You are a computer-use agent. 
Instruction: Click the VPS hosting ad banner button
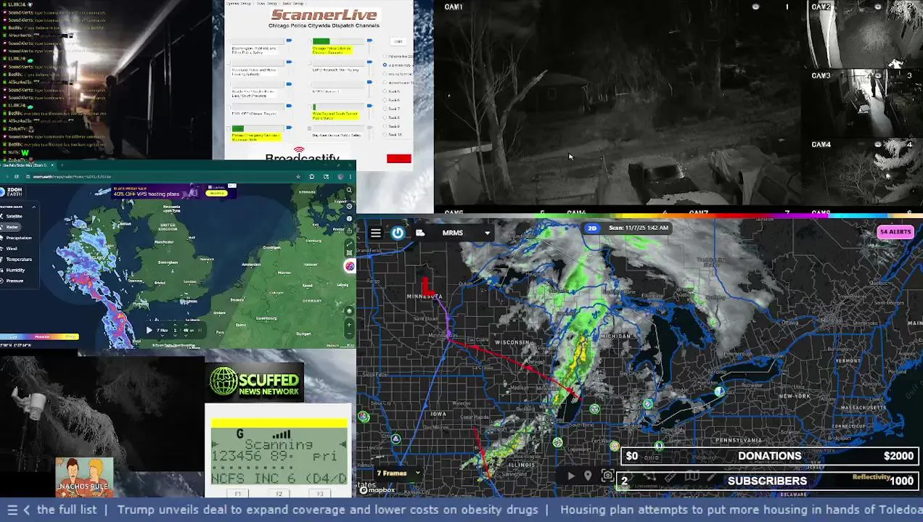[216, 193]
